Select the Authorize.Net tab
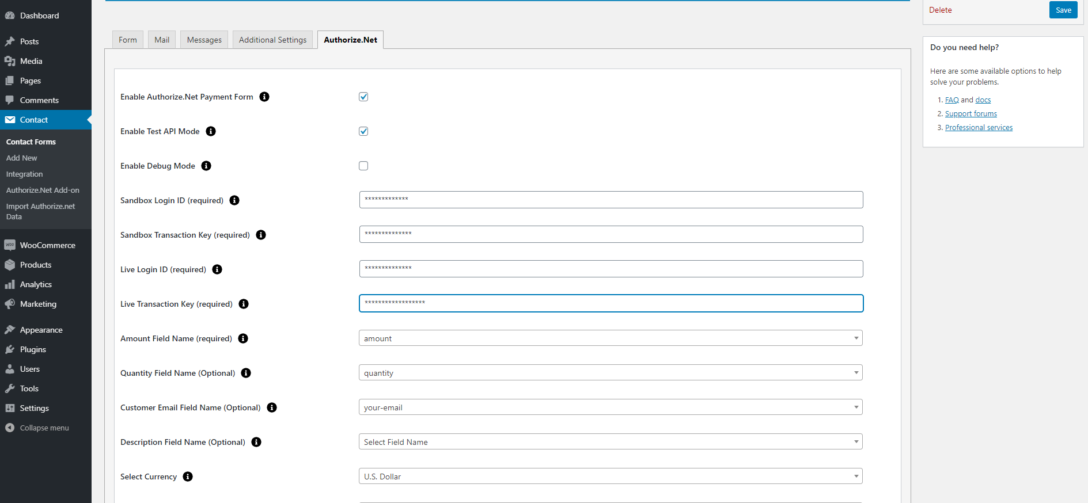This screenshot has width=1088, height=503. coord(350,40)
